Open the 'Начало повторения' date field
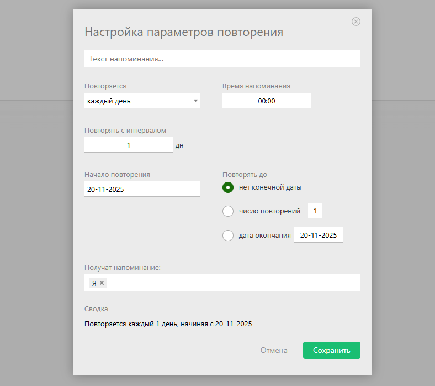The height and width of the screenshot is (386, 435). [x=142, y=189]
